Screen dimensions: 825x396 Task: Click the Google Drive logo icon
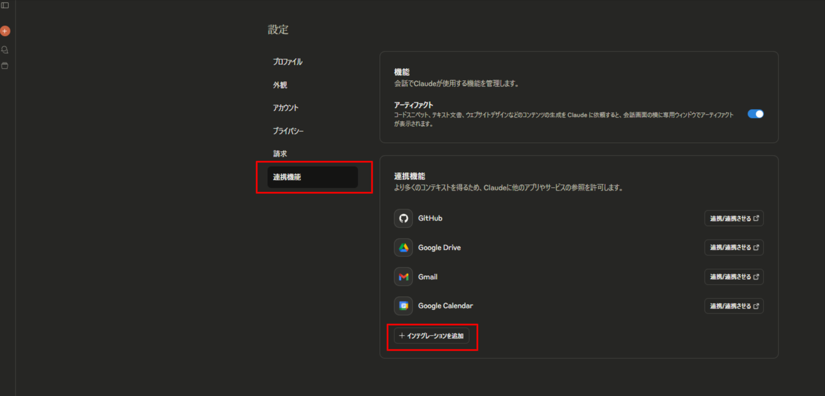404,248
